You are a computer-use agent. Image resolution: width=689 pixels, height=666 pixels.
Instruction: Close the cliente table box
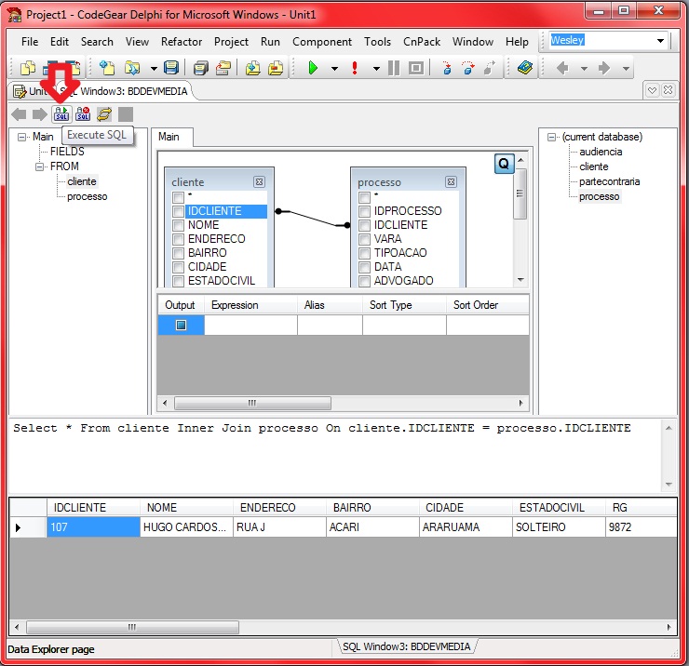click(259, 182)
